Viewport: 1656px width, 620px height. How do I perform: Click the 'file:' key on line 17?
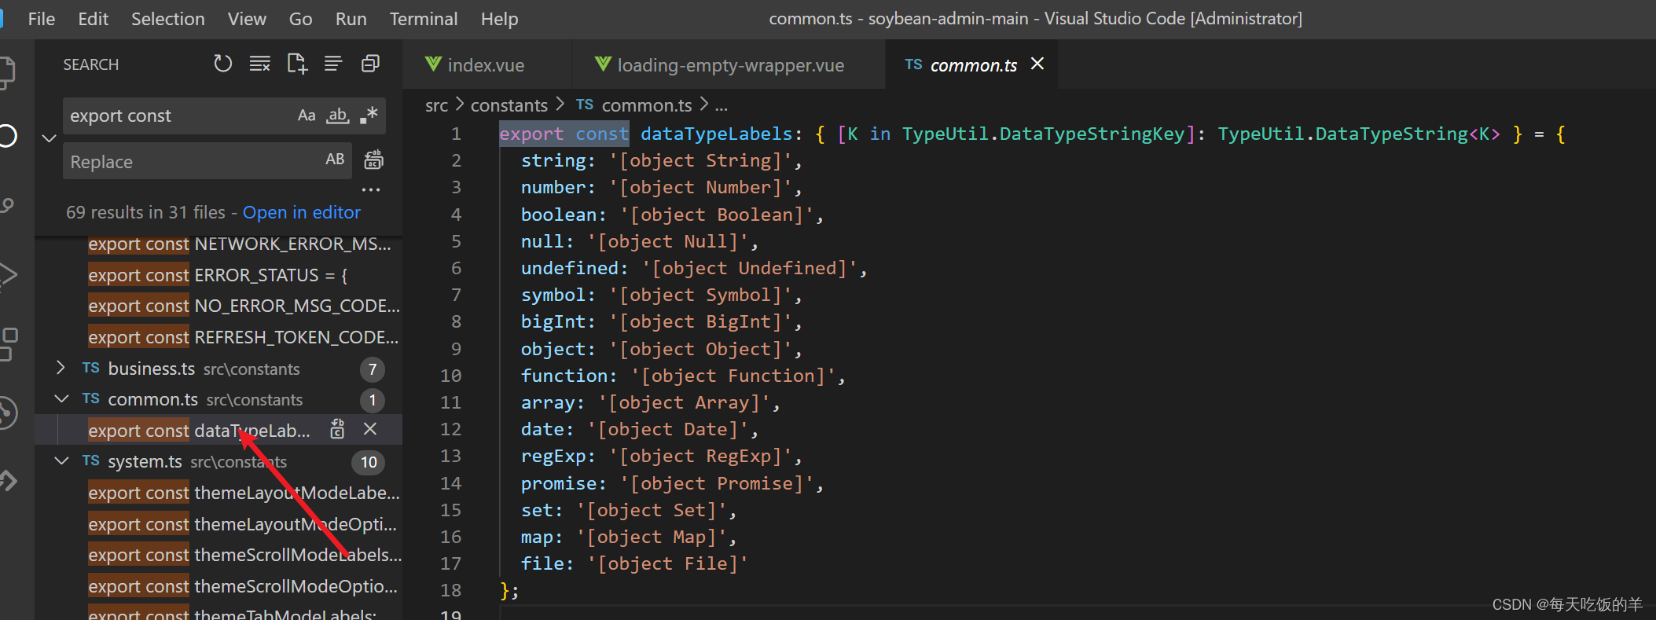(x=548, y=563)
